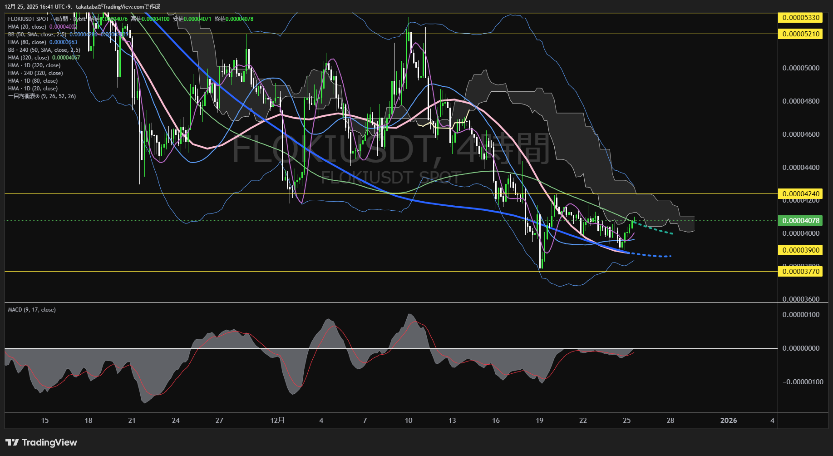Select the Ichimoku 一目均衡表 (9, 26, 52, 26) legend
Image resolution: width=833 pixels, height=456 pixels.
coord(42,96)
